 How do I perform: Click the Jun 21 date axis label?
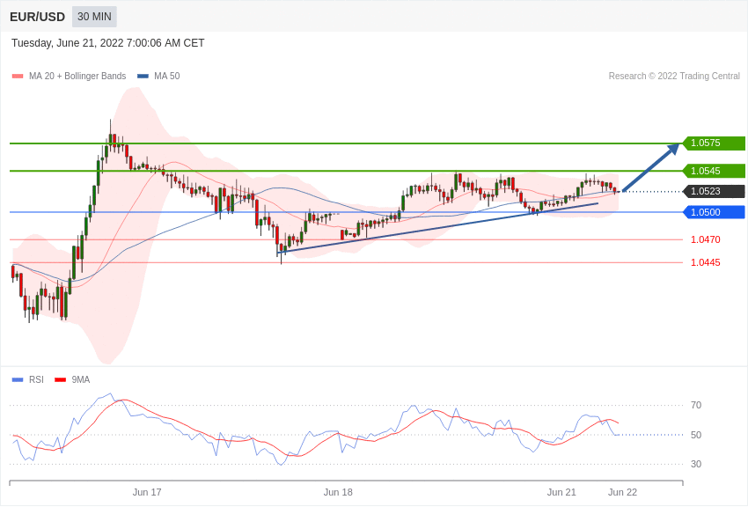pyautogui.click(x=561, y=492)
